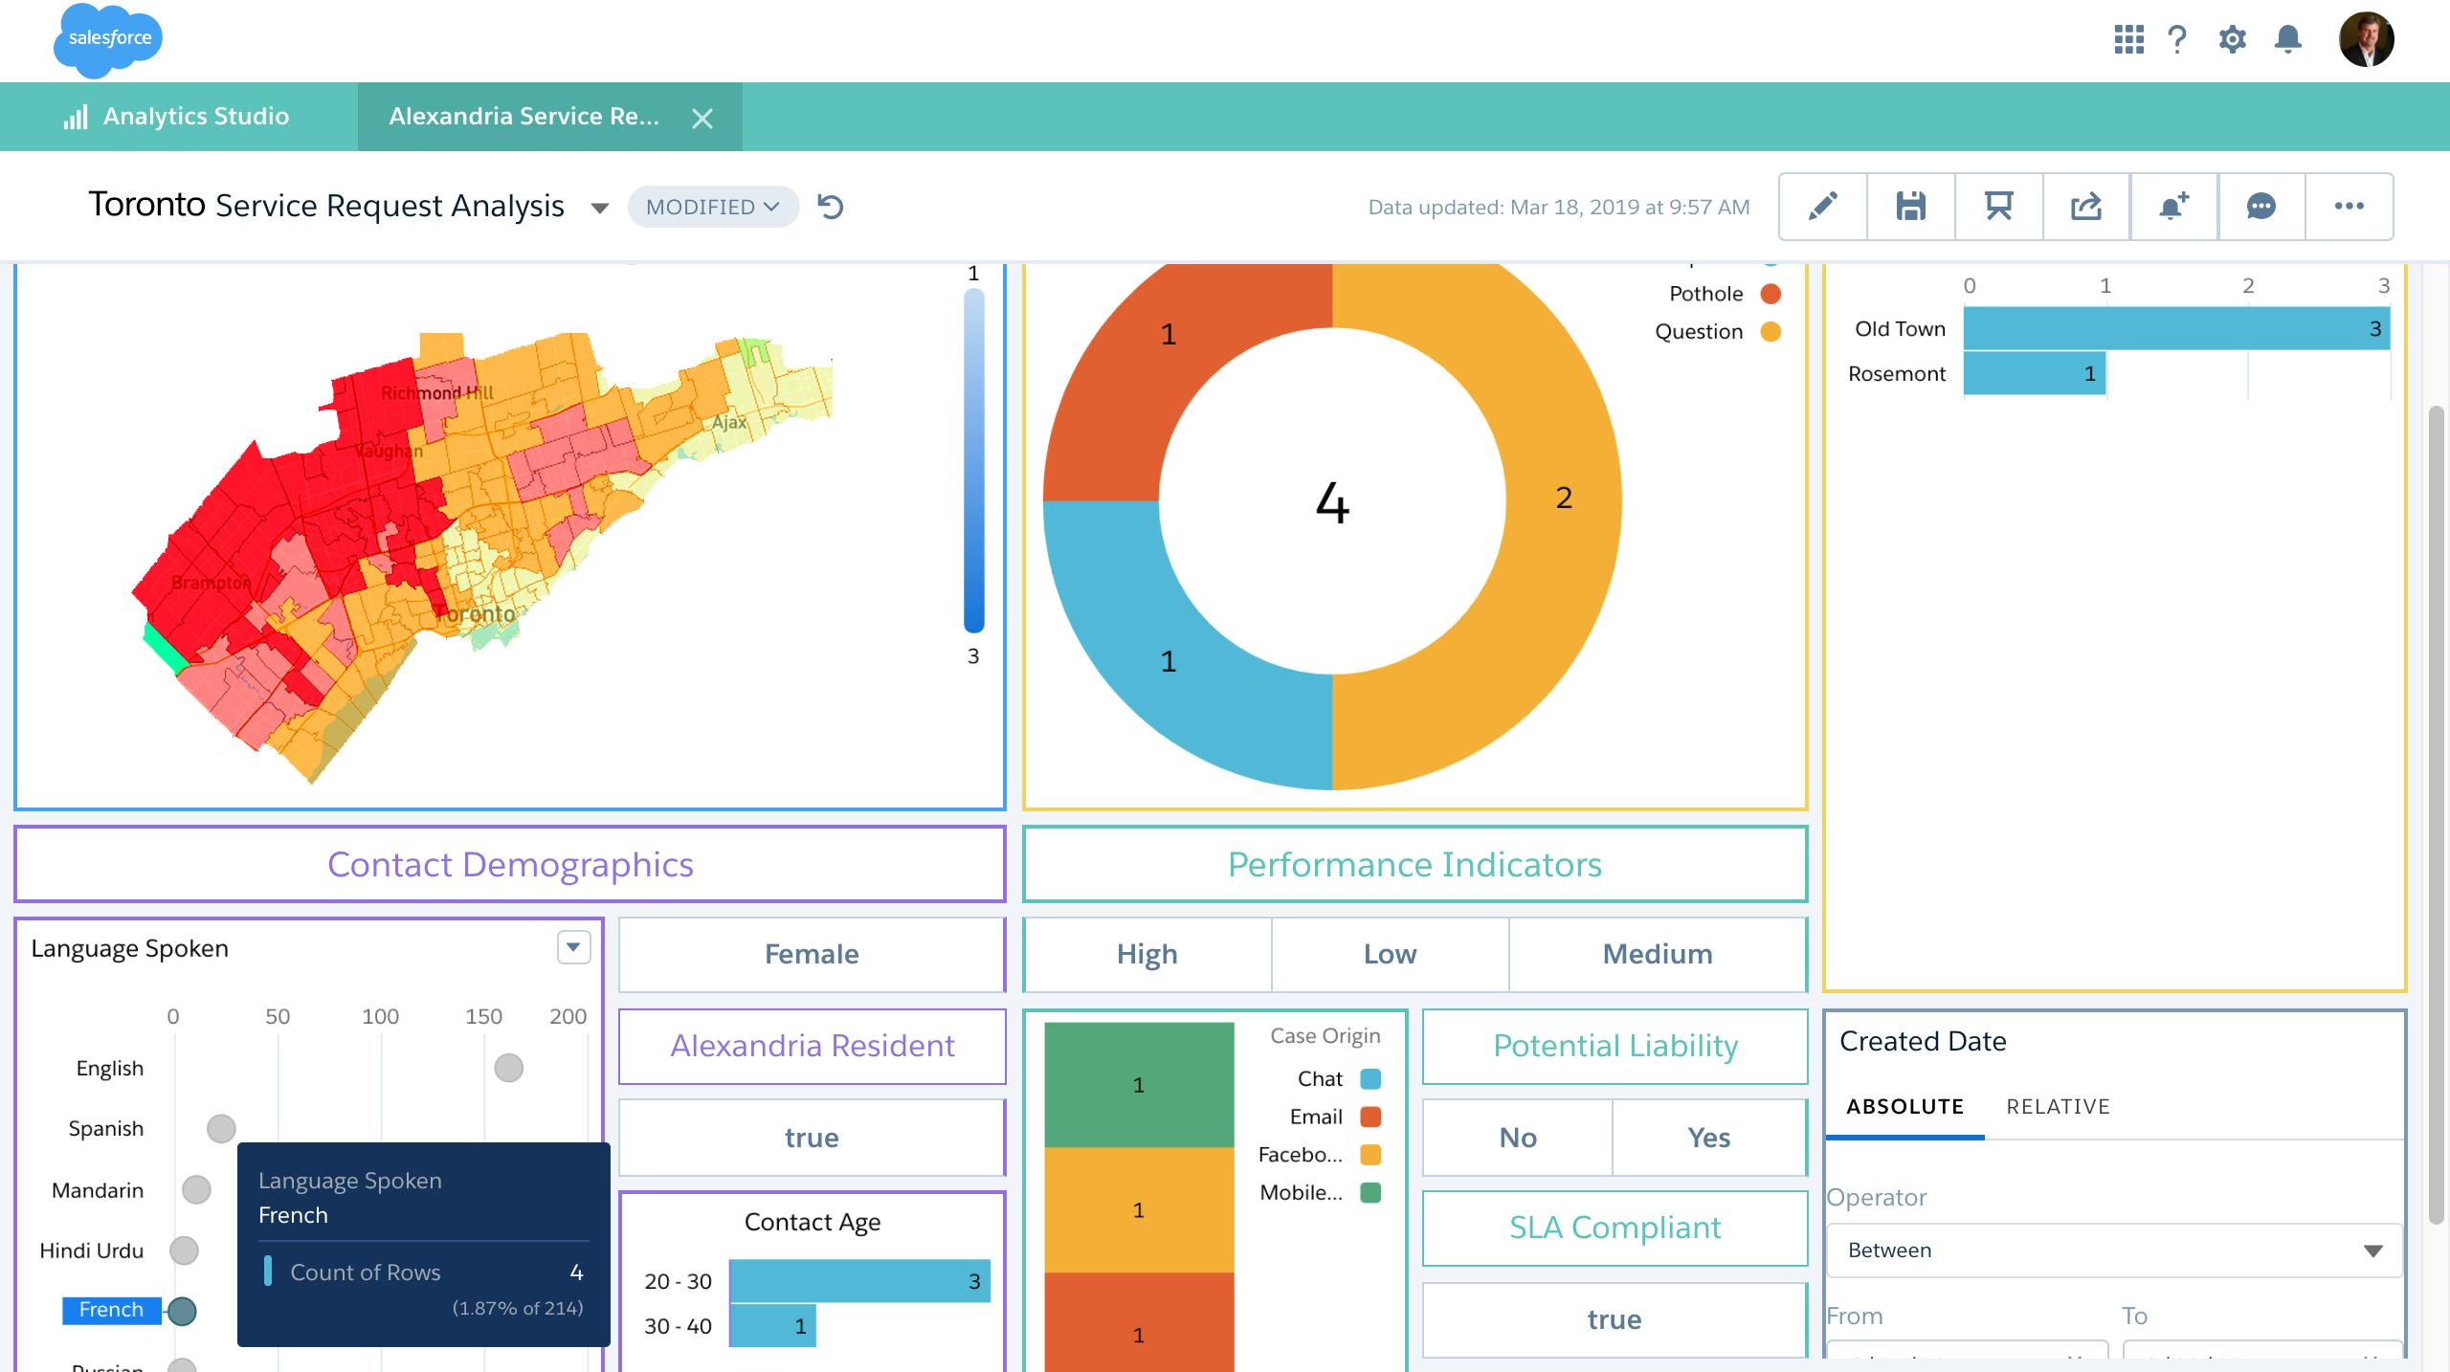Click the set notification bell-plus icon

(2173, 206)
